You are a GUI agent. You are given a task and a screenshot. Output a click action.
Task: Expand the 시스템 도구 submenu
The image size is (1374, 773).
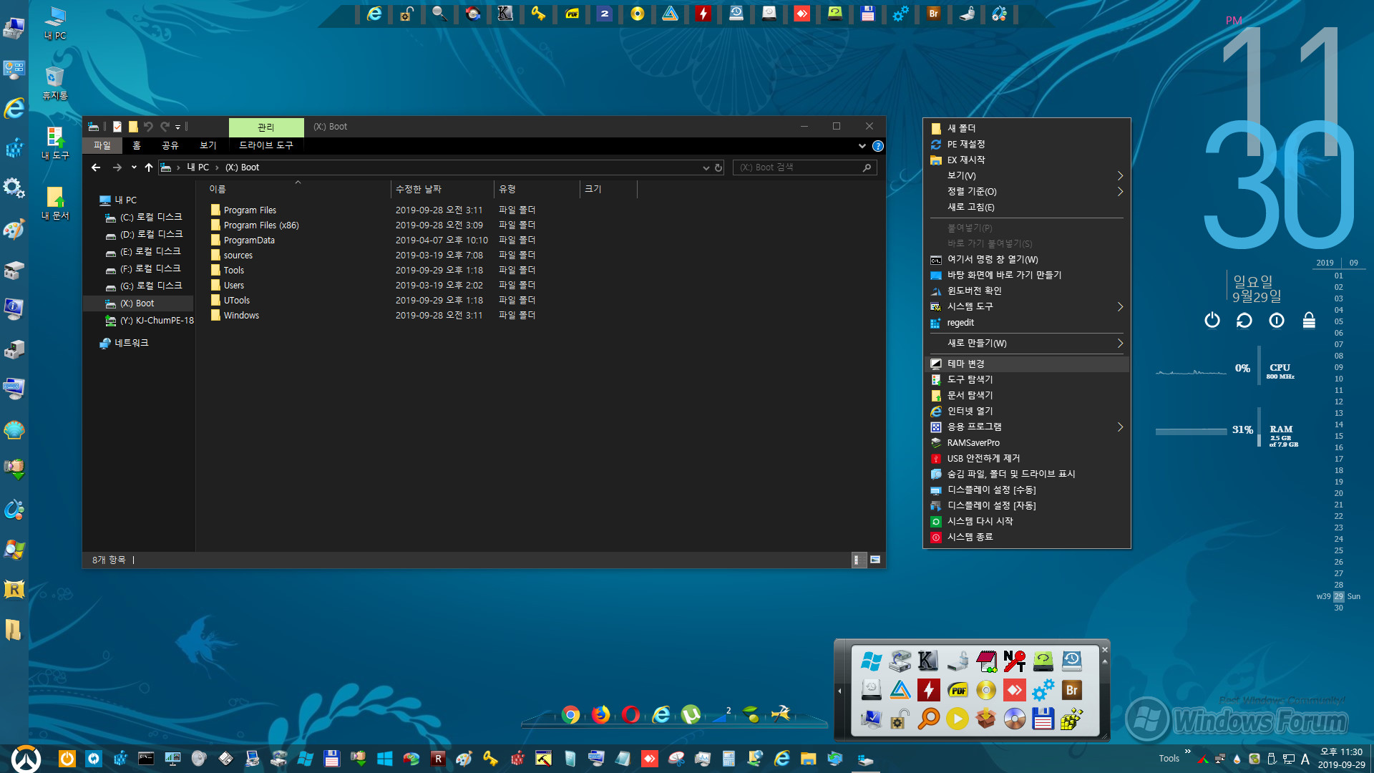coord(1027,306)
